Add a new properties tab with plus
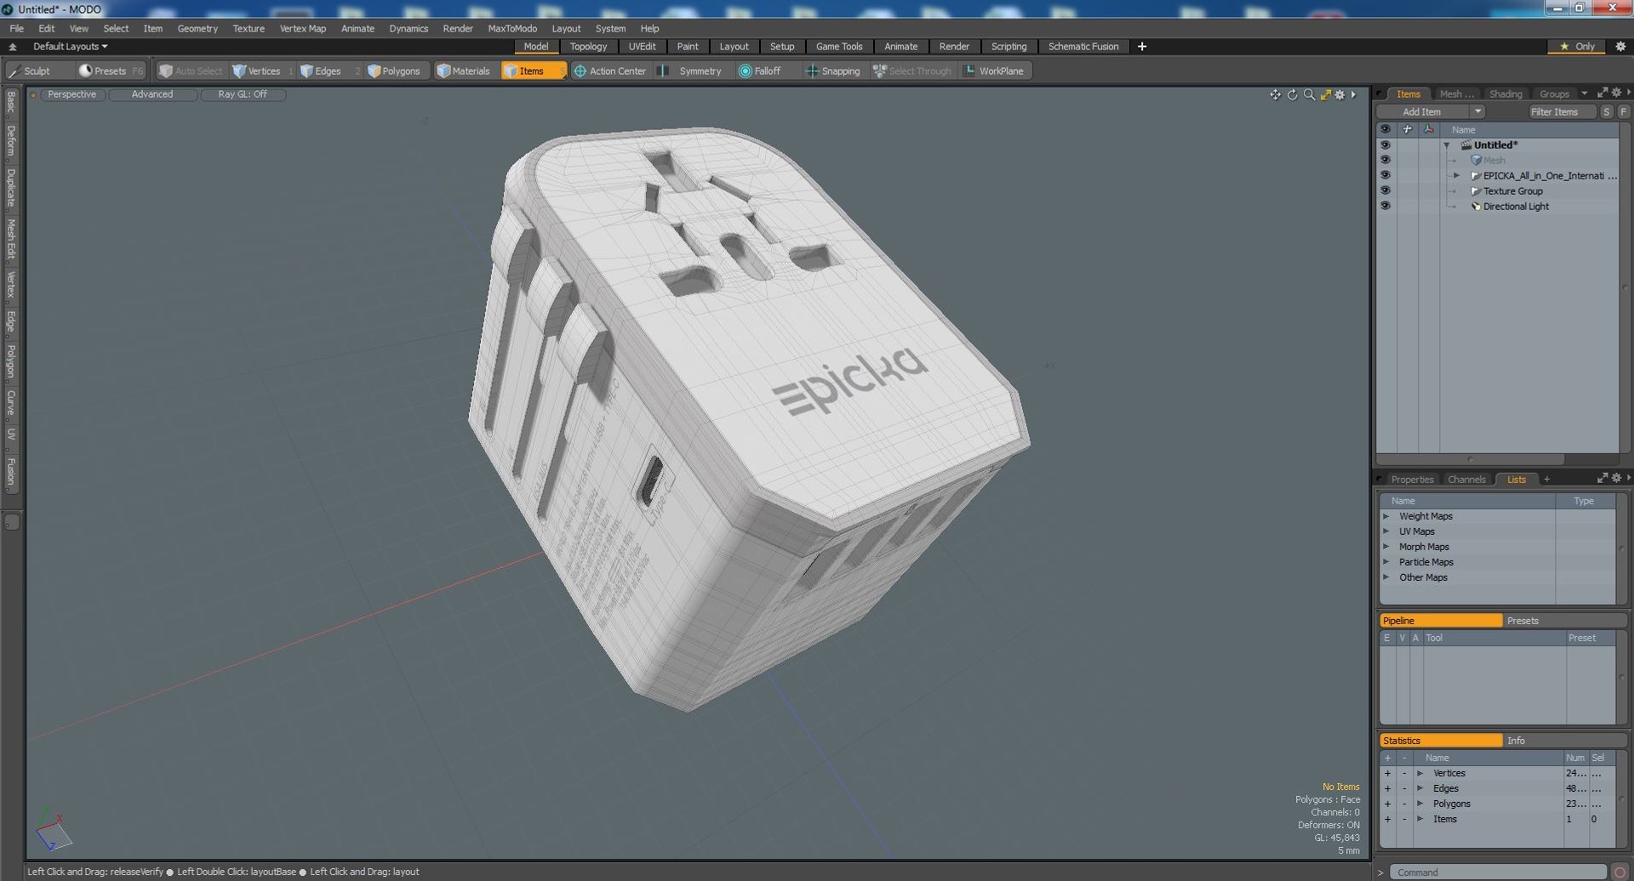The width and height of the screenshot is (1634, 881). pyautogui.click(x=1546, y=480)
